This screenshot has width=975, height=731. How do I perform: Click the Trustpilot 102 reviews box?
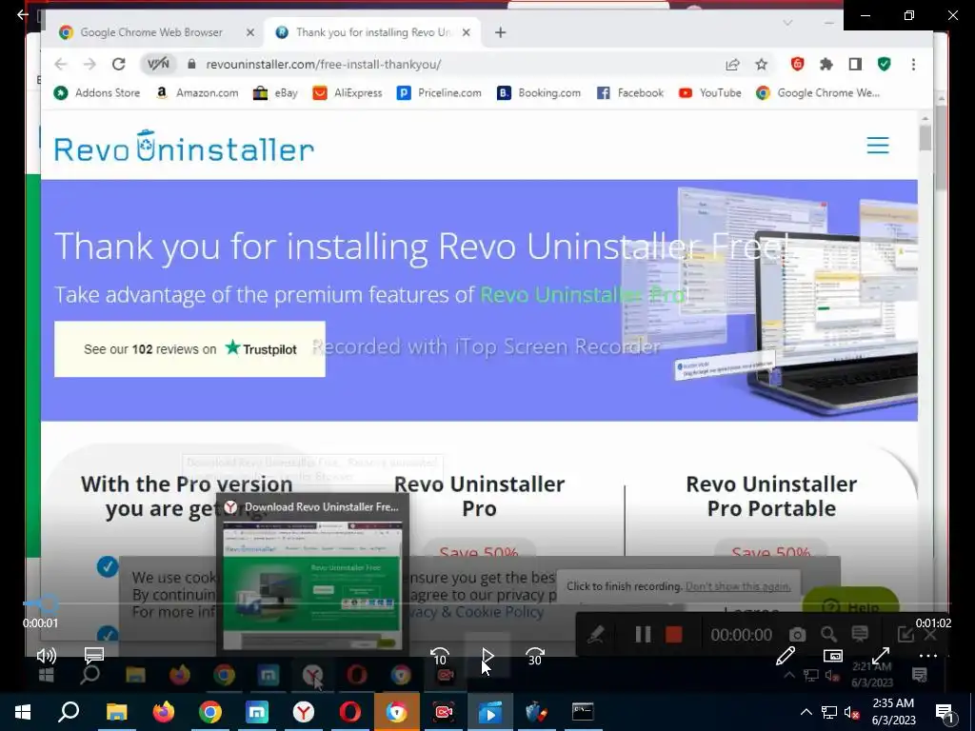(x=189, y=348)
